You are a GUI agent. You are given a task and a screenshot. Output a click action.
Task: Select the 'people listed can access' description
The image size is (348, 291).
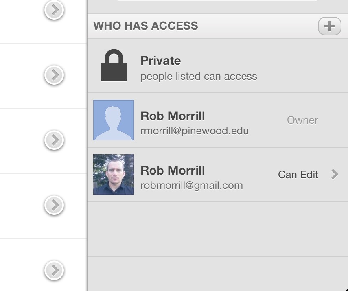pos(199,76)
